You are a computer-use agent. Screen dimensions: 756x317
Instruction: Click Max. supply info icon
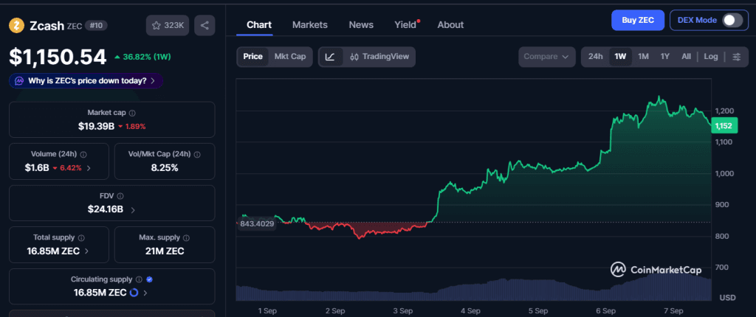pos(186,238)
